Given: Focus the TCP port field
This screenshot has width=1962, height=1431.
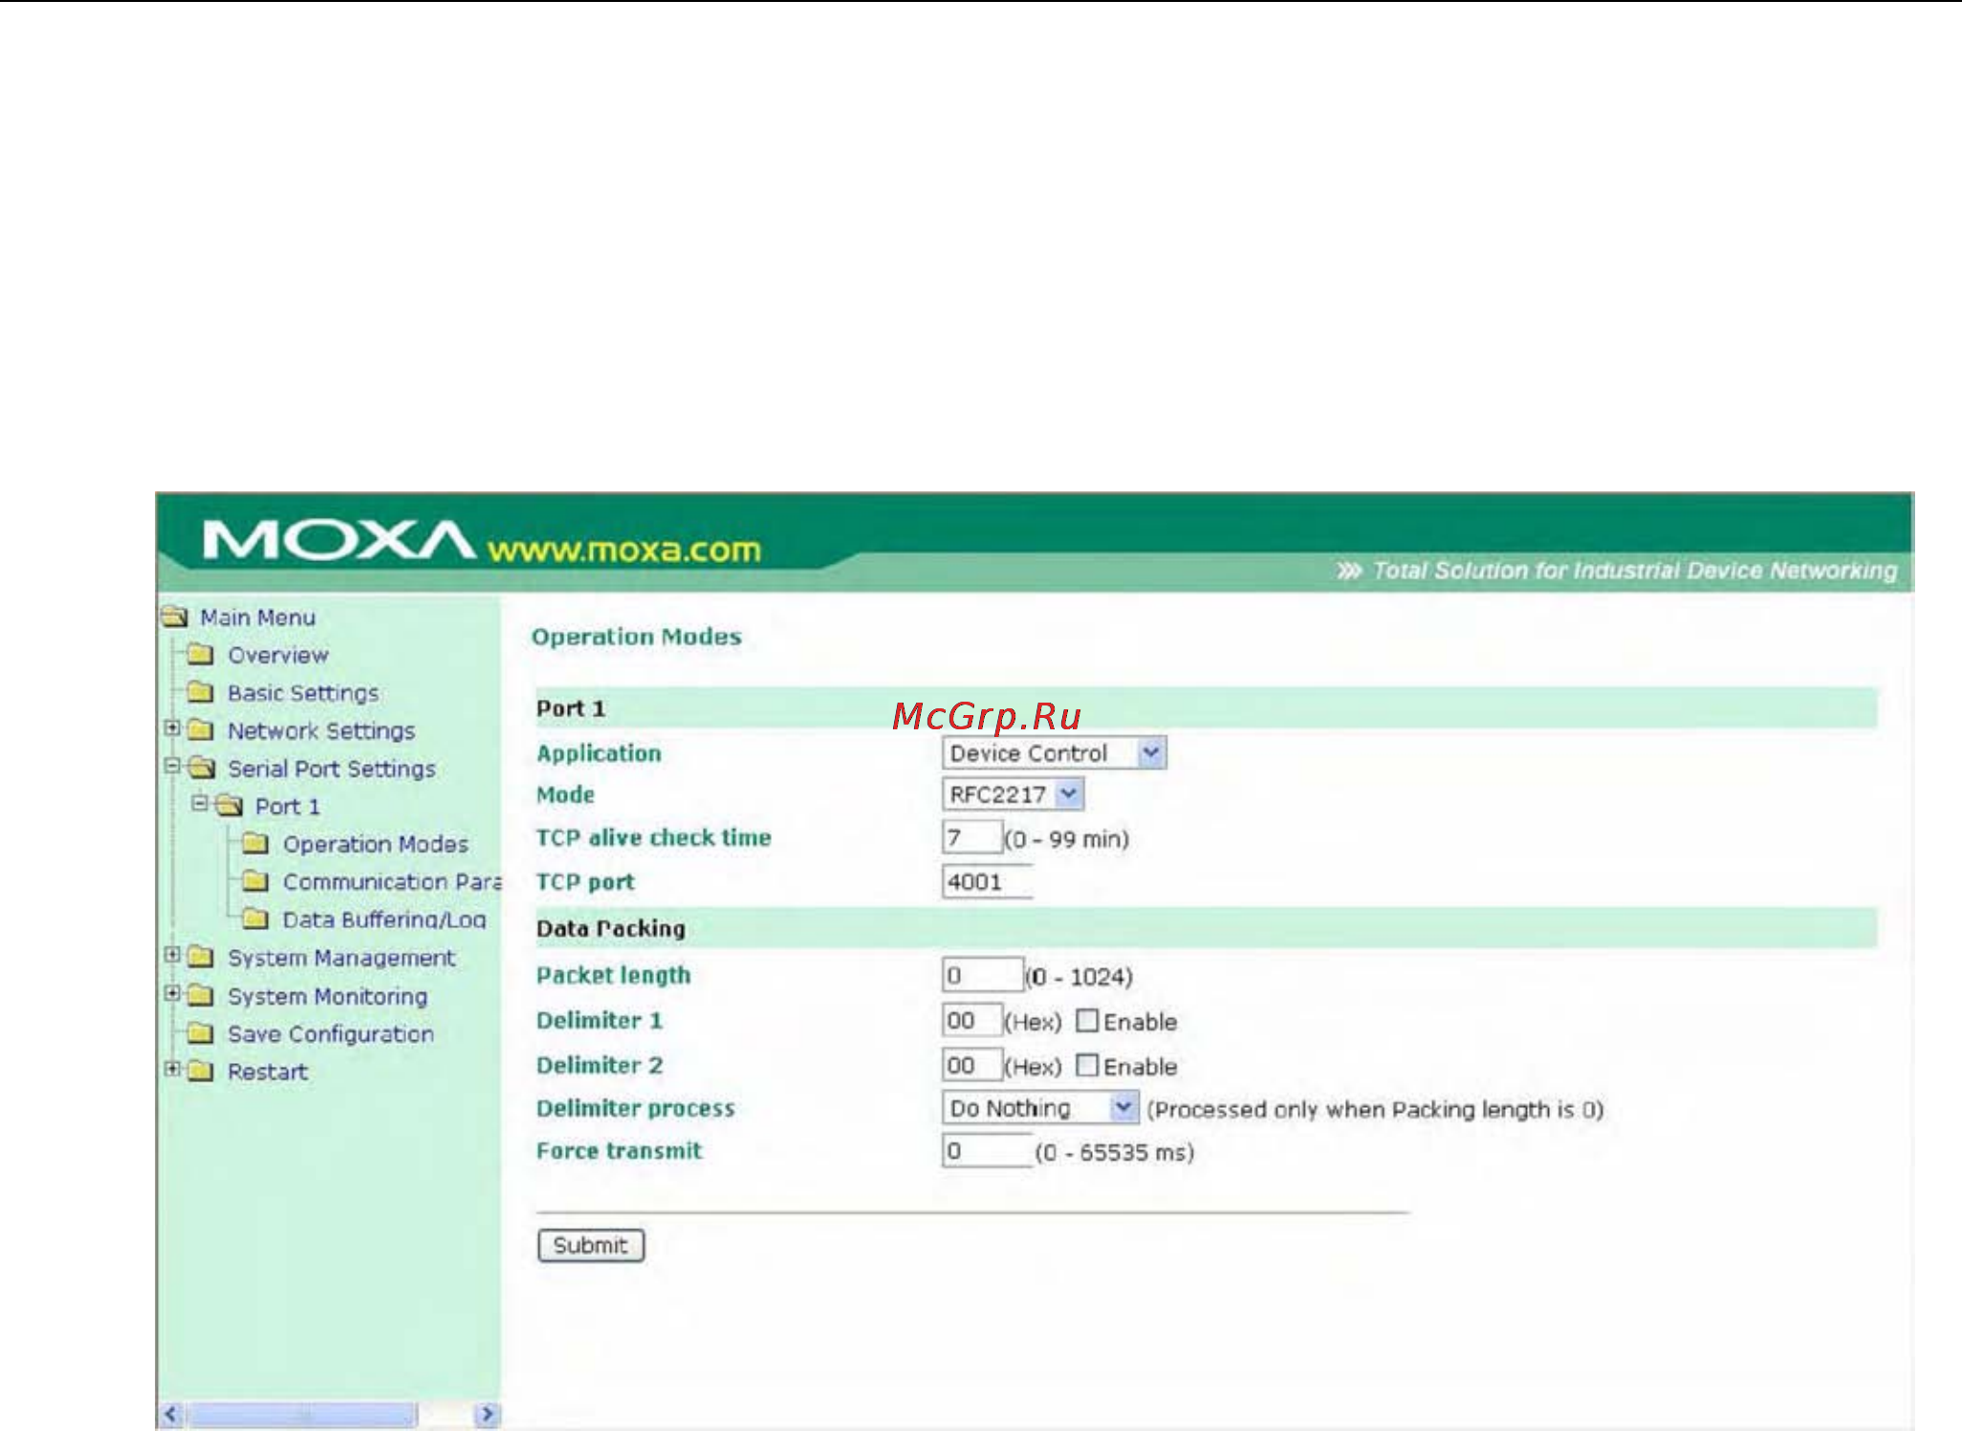Looking at the screenshot, I should point(988,881).
